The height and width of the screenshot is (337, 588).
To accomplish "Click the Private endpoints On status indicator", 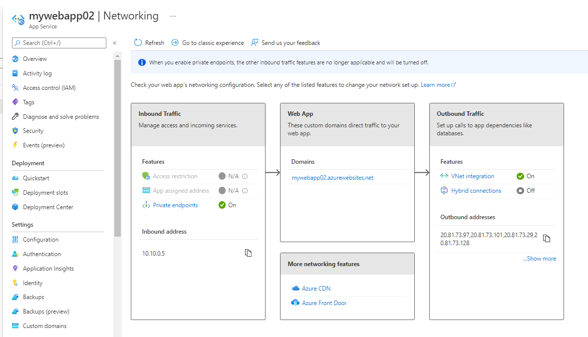I will click(222, 205).
